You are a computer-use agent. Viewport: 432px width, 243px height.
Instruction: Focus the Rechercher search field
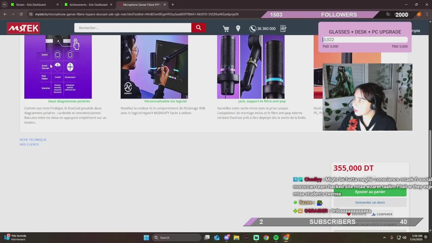(133, 28)
